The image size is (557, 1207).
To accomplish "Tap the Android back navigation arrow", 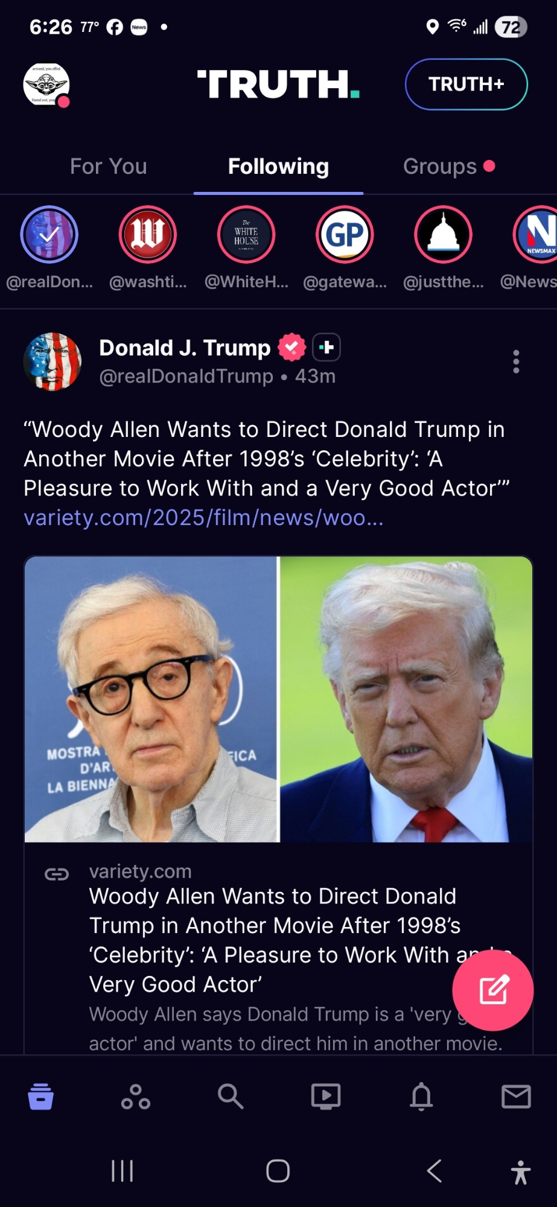I will [x=434, y=1171].
